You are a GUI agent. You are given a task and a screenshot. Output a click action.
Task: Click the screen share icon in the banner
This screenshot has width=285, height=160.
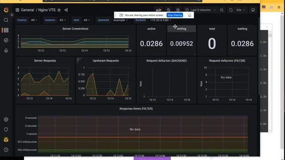(121, 15)
